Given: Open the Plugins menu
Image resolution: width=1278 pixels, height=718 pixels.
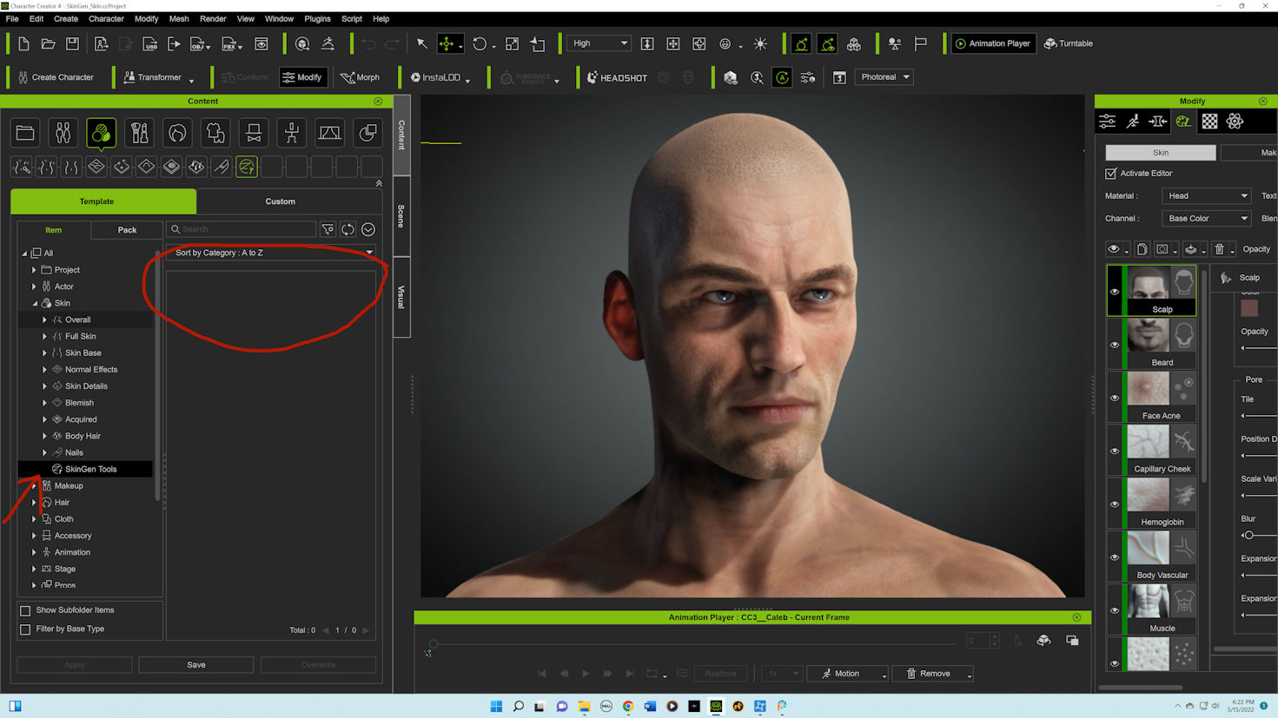Looking at the screenshot, I should pos(317,18).
